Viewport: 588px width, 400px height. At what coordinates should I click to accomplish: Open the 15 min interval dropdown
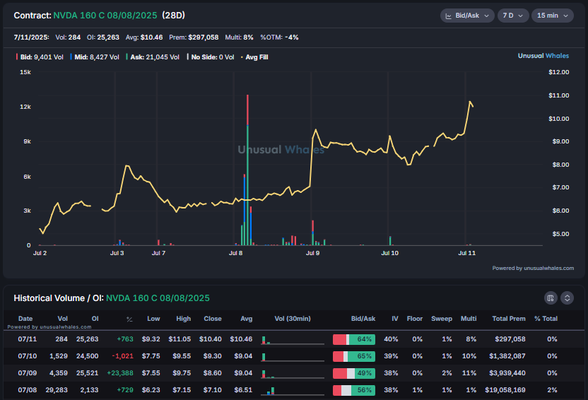coord(553,16)
